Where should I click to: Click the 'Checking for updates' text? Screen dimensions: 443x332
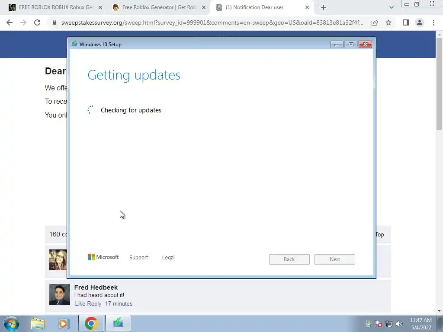(x=131, y=110)
